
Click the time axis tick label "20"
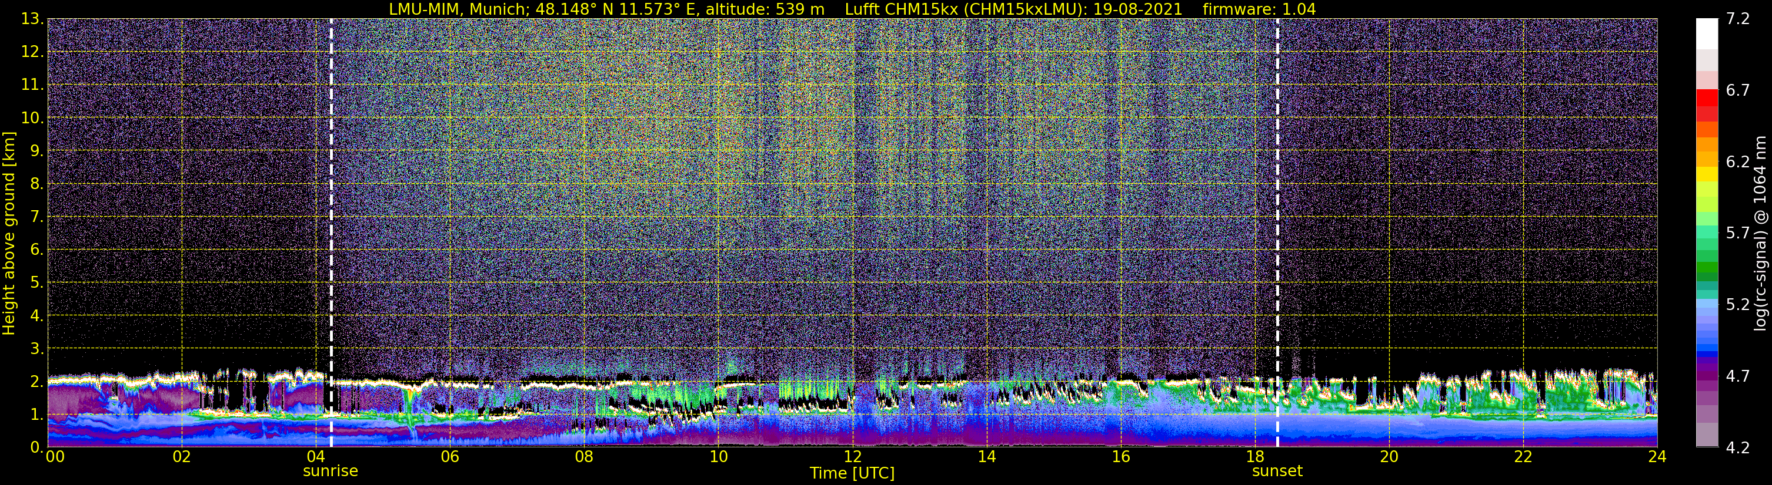click(1389, 457)
